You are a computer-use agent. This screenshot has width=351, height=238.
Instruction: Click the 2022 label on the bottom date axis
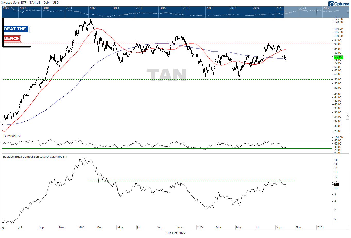click(200, 227)
